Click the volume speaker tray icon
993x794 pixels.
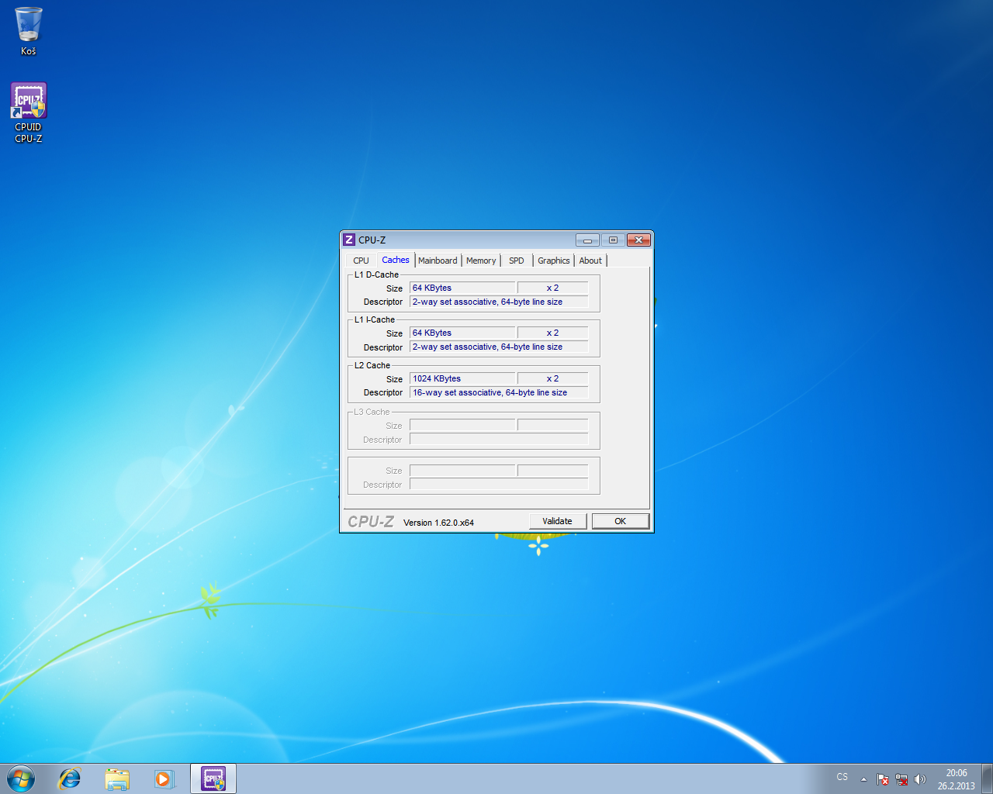click(x=920, y=779)
